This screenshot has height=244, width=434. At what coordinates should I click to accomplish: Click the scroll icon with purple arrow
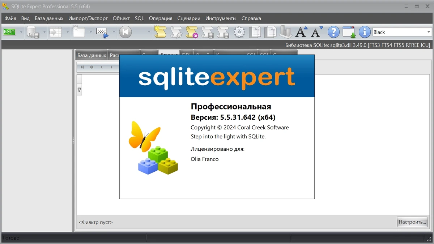(192, 32)
